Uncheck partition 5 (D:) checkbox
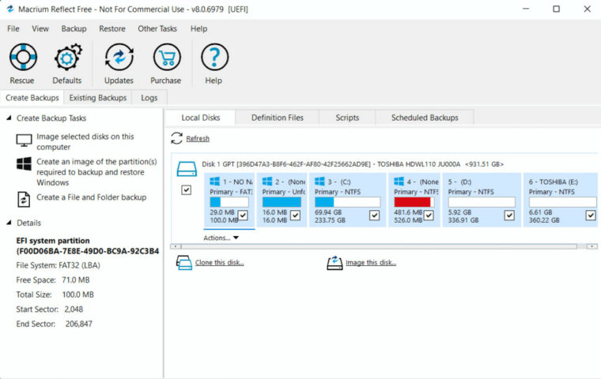The image size is (601, 379). (509, 216)
